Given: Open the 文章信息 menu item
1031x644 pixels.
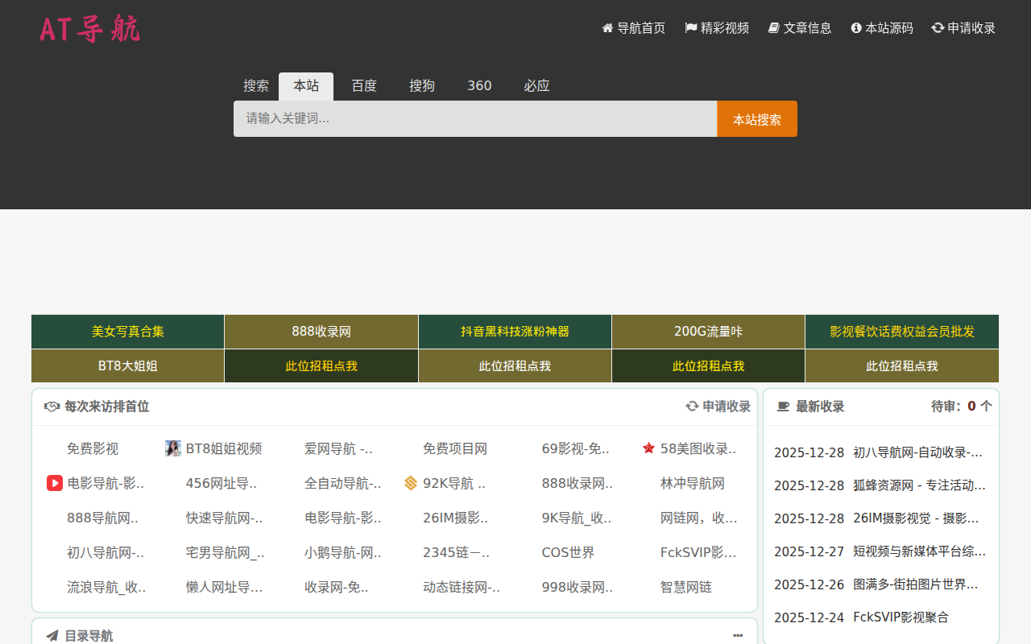Looking at the screenshot, I should [806, 27].
